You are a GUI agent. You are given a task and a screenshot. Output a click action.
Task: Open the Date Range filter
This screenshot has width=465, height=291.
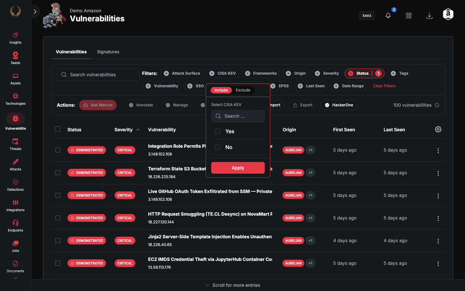[348, 86]
